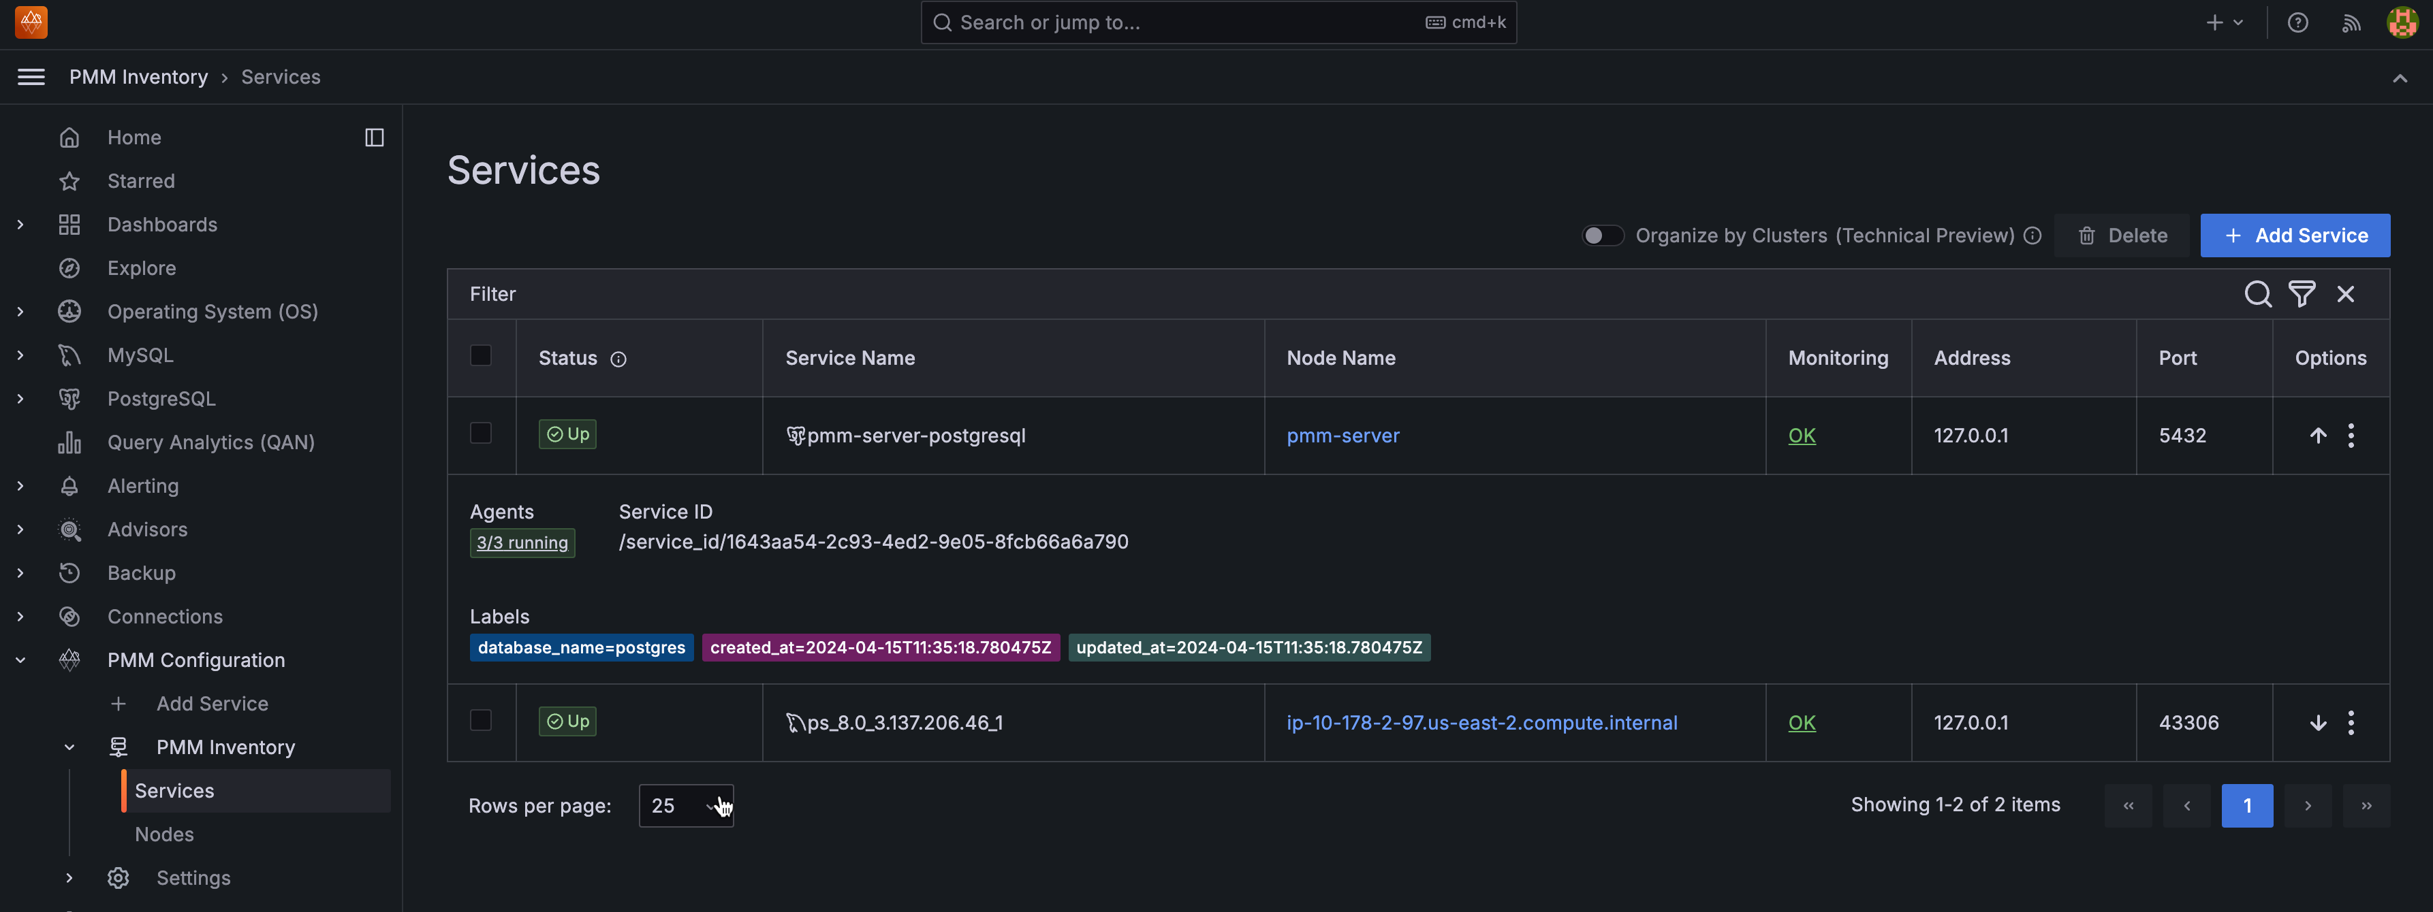Go to pagination page 1 button
Image resolution: width=2433 pixels, height=912 pixels.
tap(2247, 805)
